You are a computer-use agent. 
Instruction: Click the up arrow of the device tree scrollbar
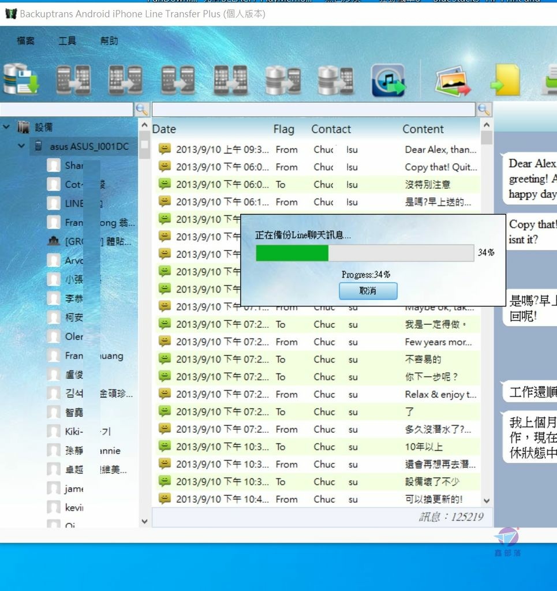[144, 125]
